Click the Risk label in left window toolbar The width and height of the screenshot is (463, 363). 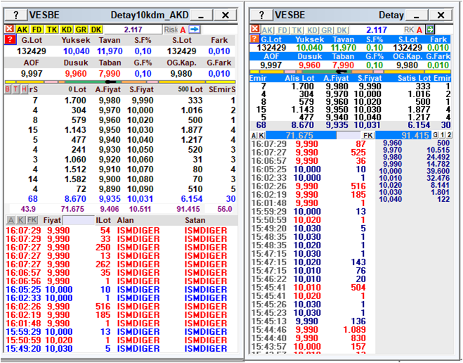tap(171, 30)
